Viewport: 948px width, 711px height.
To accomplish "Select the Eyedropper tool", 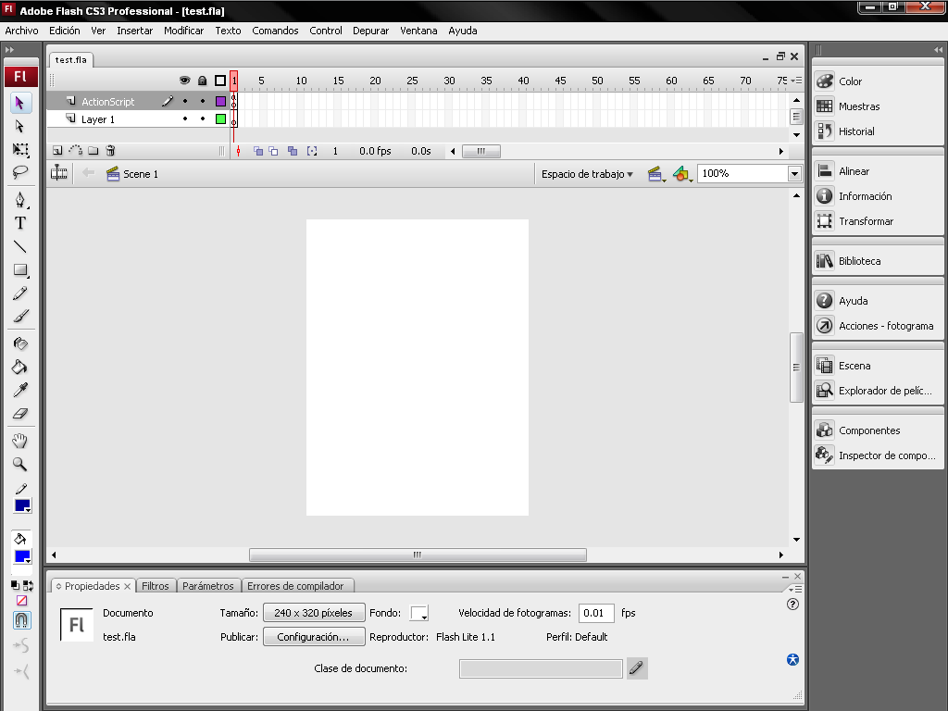I will pyautogui.click(x=20, y=390).
